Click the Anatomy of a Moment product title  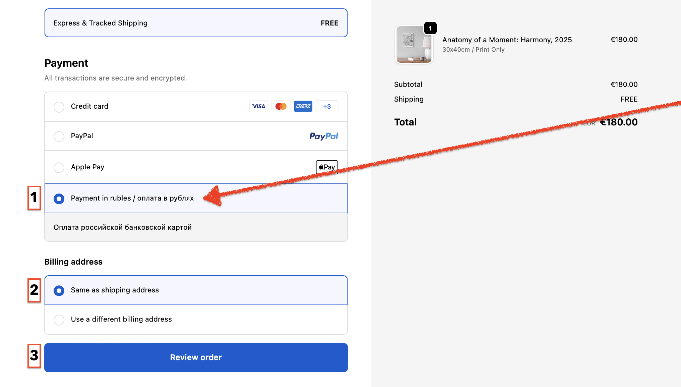(x=507, y=40)
